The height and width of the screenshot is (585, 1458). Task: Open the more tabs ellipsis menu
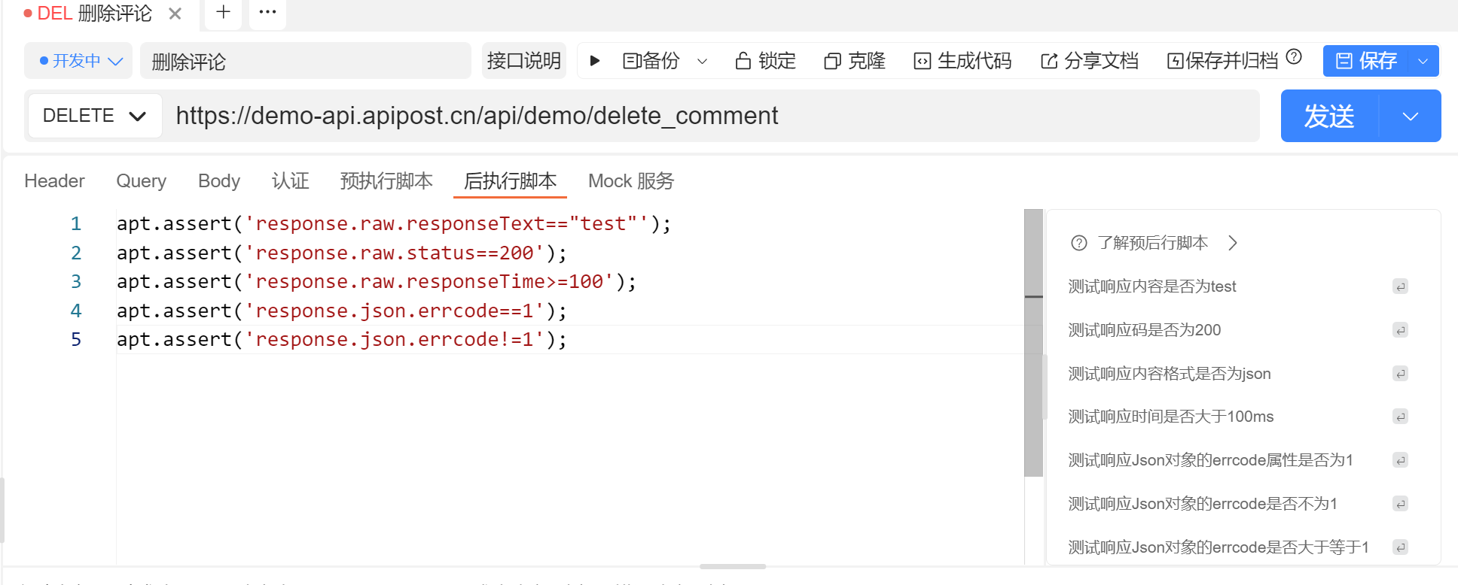click(x=267, y=12)
